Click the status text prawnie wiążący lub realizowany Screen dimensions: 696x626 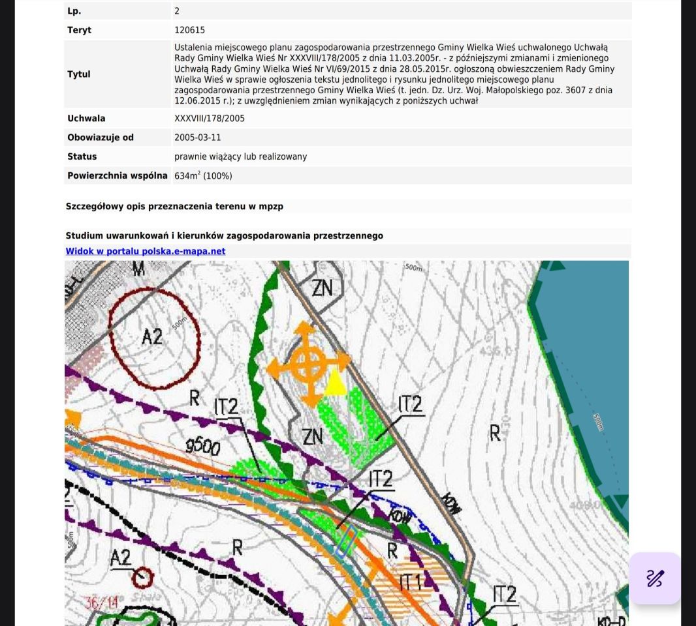pos(240,156)
